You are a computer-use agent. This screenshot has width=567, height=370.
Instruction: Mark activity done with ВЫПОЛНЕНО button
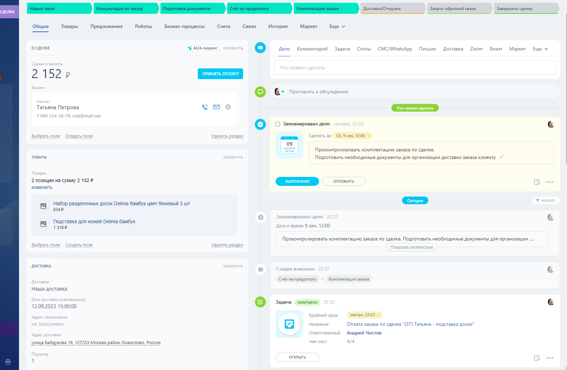(297, 181)
